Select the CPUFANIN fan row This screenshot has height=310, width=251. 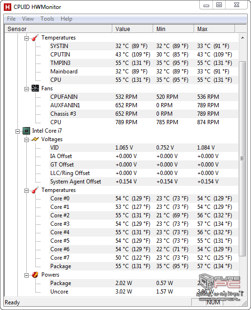143,97
